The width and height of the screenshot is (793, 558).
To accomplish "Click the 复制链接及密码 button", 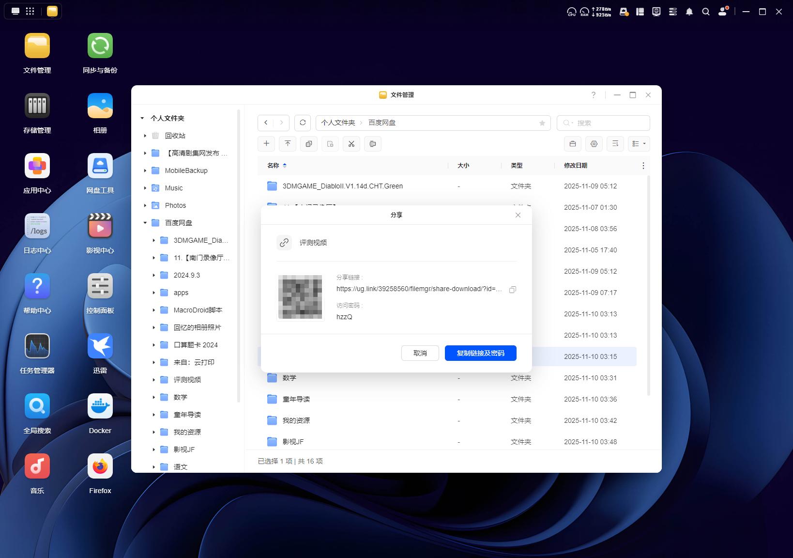I will [481, 353].
